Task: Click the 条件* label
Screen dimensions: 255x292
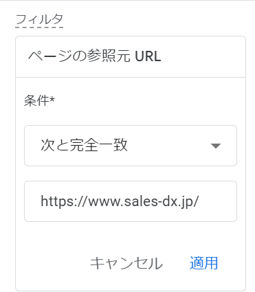Action: (39, 100)
